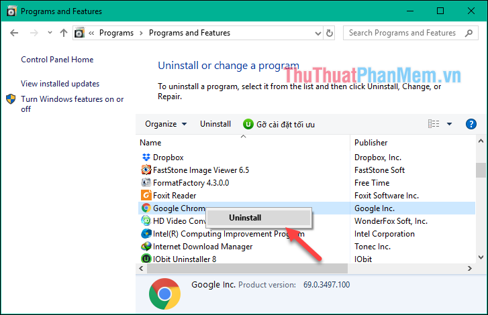
Task: Expand the address bar history dropdown
Action: [318, 34]
